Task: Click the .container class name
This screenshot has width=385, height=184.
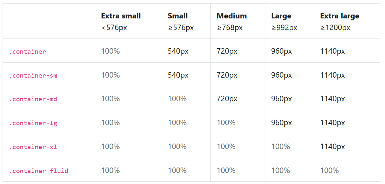Action: [27, 51]
